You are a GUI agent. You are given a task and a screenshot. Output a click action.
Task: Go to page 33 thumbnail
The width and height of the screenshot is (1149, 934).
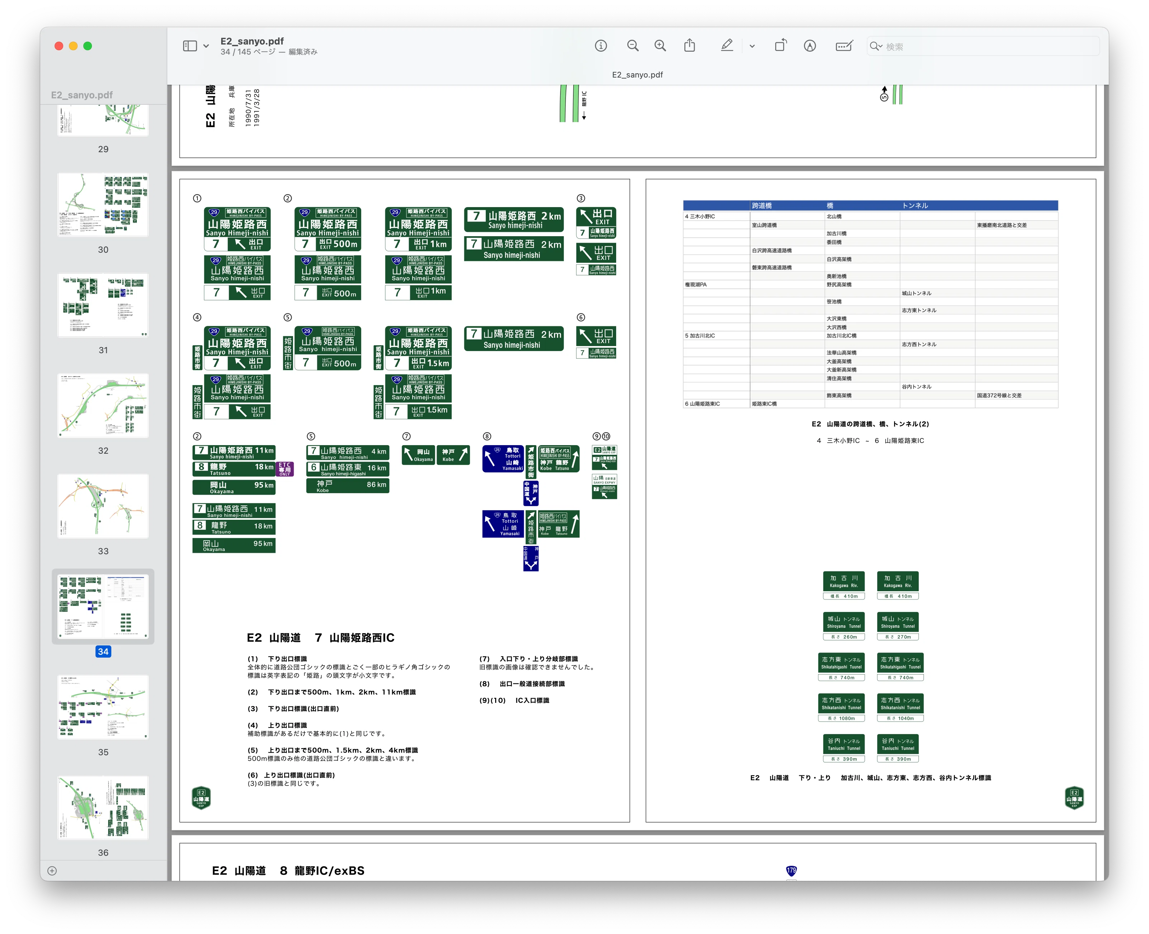(103, 506)
